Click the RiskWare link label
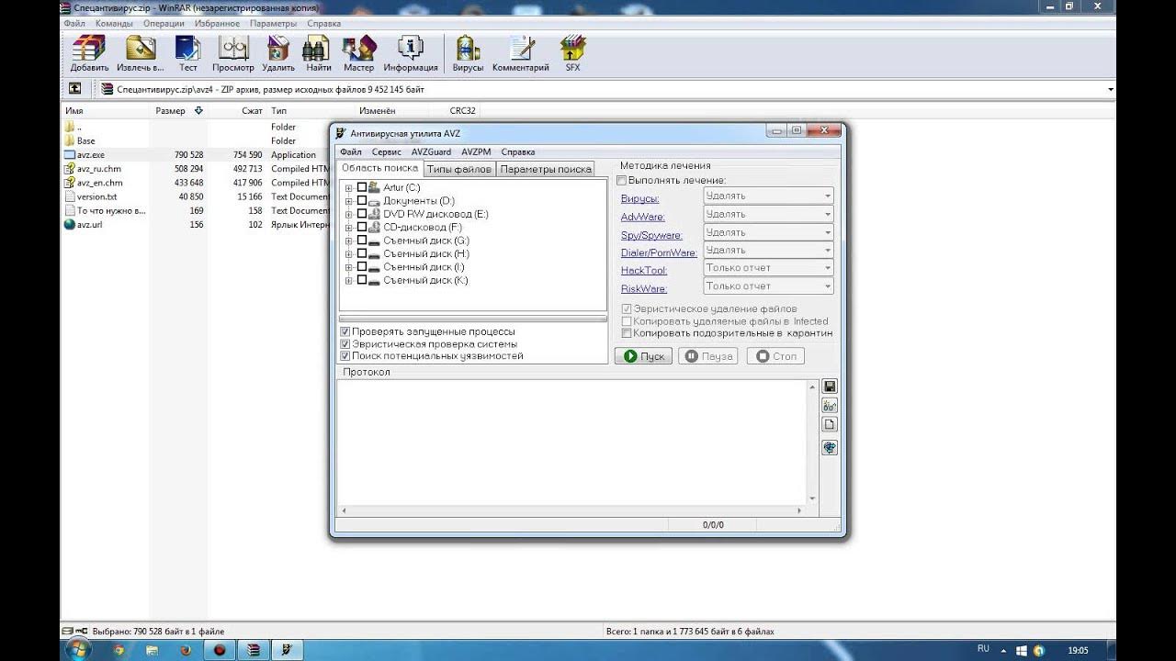The width and height of the screenshot is (1176, 661). pyautogui.click(x=643, y=288)
